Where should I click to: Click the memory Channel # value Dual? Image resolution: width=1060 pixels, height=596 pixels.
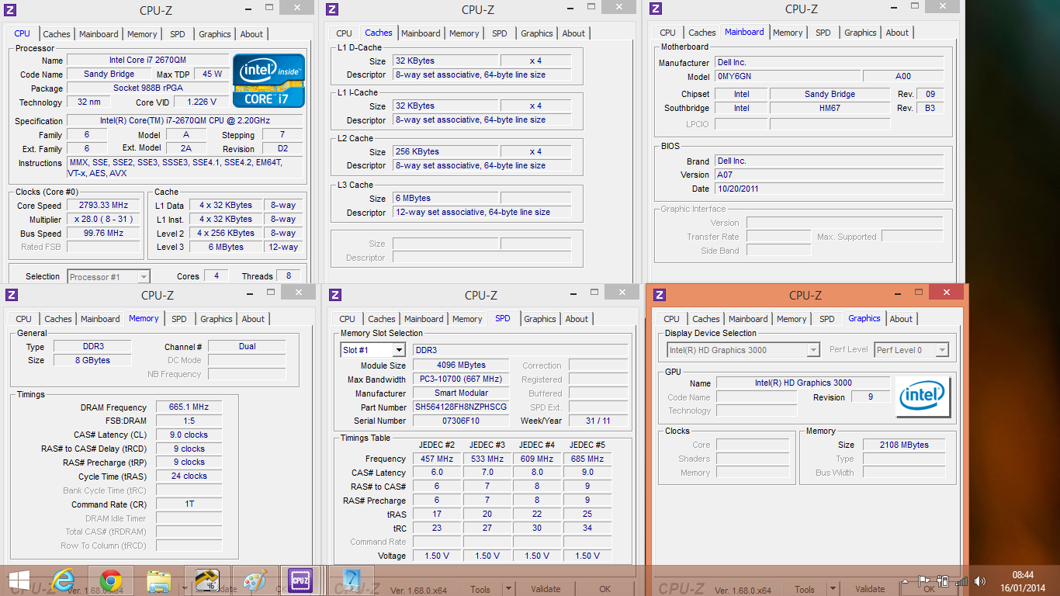(247, 346)
